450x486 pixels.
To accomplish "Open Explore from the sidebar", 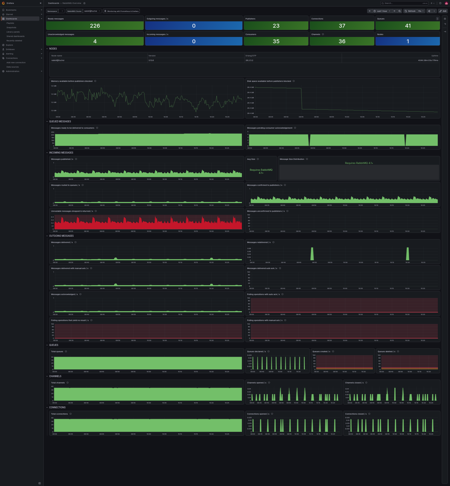I will [10, 45].
